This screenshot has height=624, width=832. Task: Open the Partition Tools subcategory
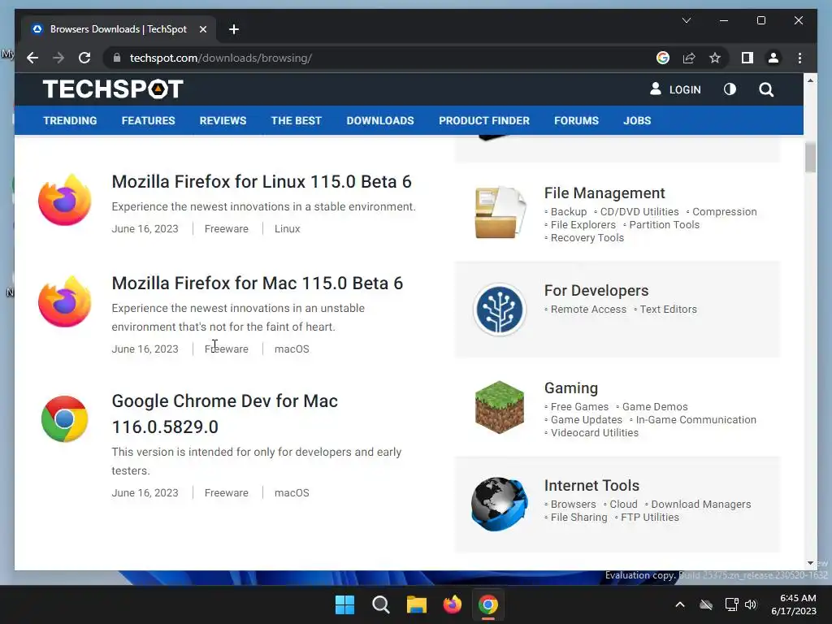(x=665, y=225)
